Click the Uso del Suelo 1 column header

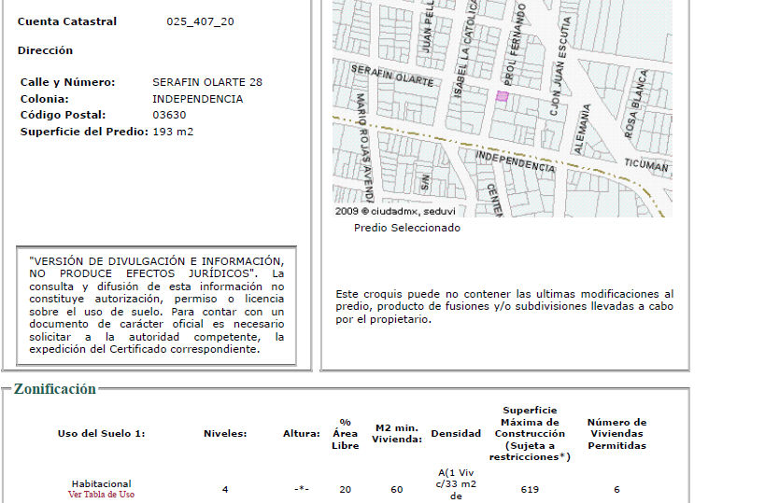(102, 433)
